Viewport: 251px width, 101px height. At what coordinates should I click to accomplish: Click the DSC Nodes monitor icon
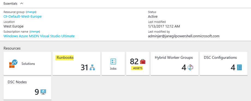coord(43,92)
